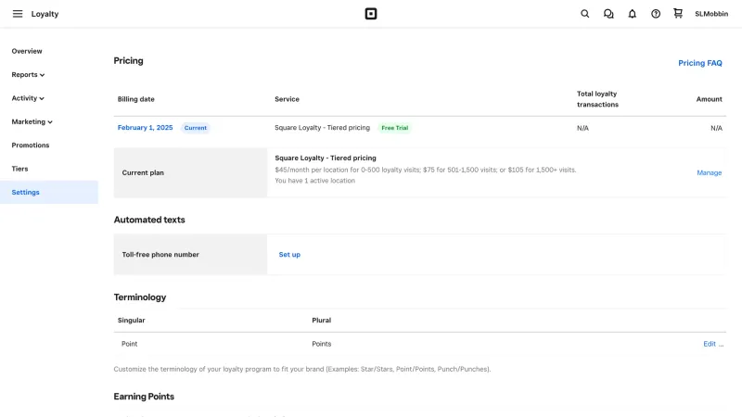
Task: Click the Amount column header
Action: (709, 99)
